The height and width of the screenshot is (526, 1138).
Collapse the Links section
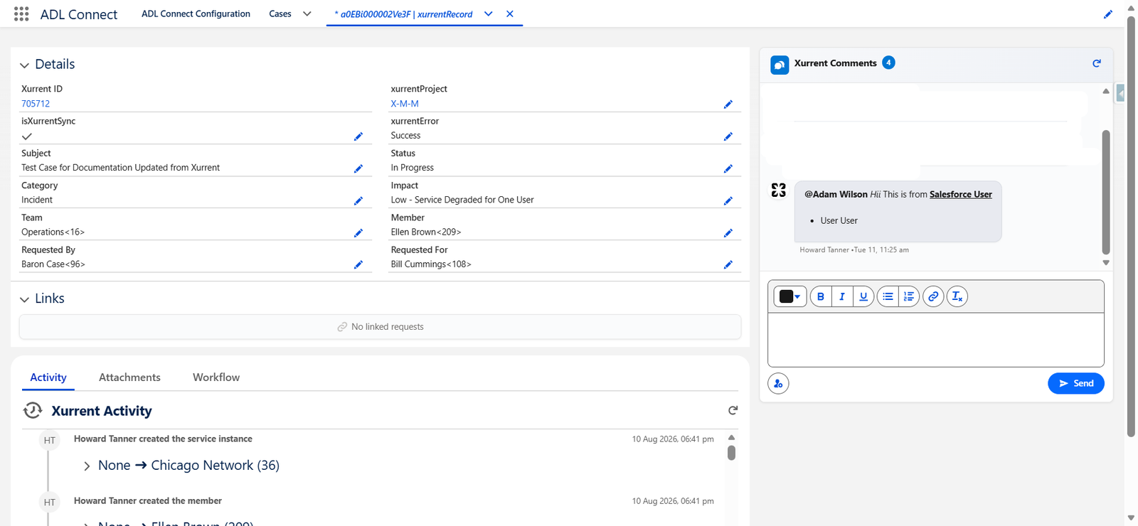point(24,300)
